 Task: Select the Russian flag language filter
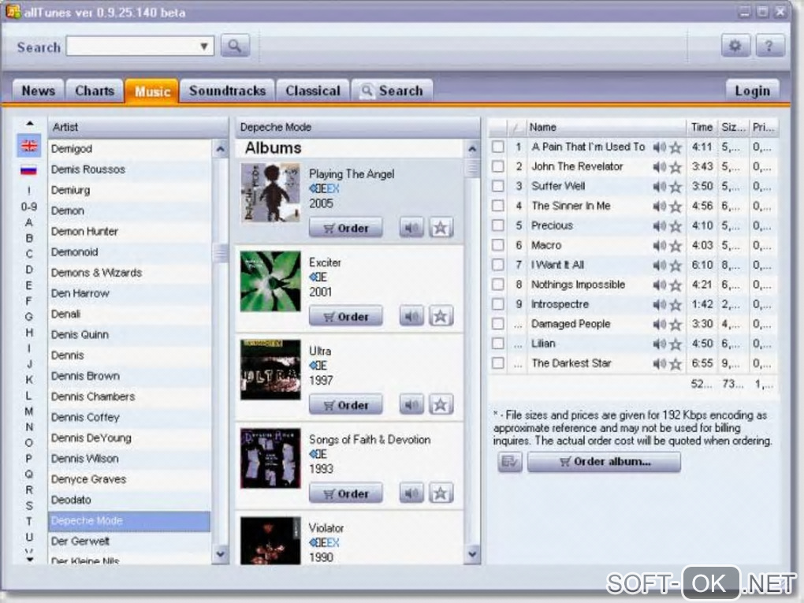[28, 169]
